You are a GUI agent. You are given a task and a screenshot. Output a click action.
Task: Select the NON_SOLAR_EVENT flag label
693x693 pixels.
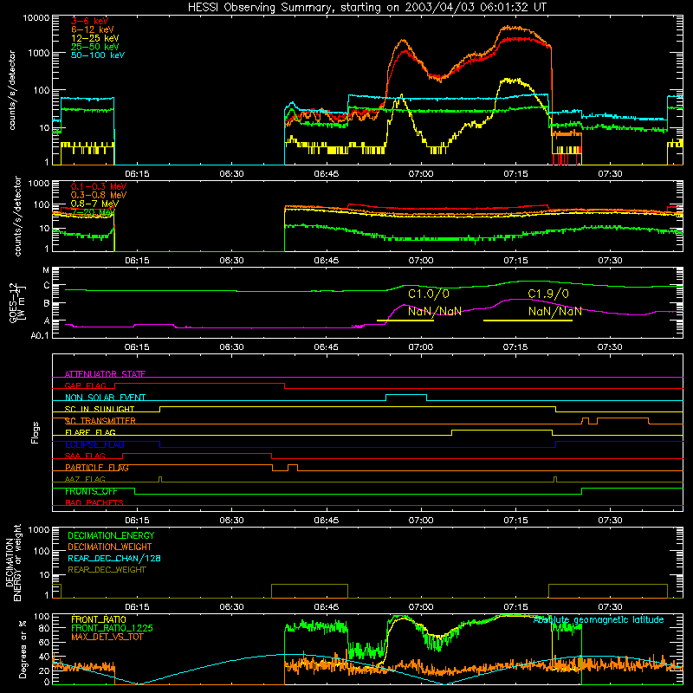(105, 398)
